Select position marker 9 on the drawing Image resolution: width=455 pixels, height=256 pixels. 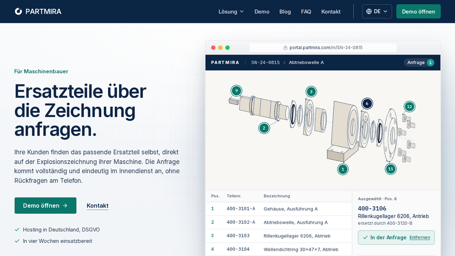pyautogui.click(x=237, y=91)
